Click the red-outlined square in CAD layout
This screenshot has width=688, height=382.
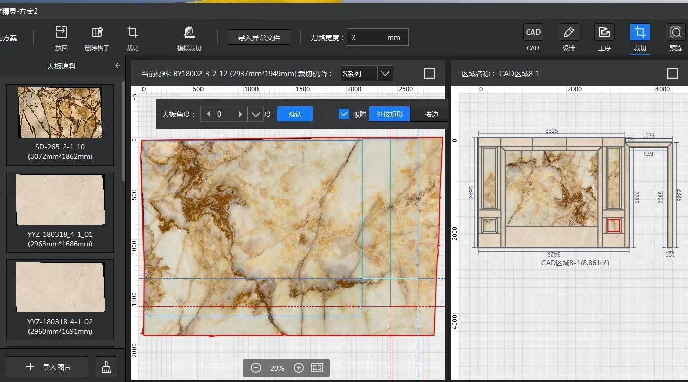(x=613, y=225)
